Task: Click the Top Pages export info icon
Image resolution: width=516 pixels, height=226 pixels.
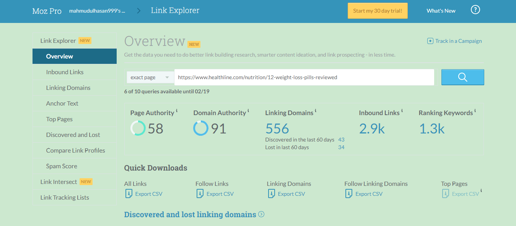Action: coord(481,191)
